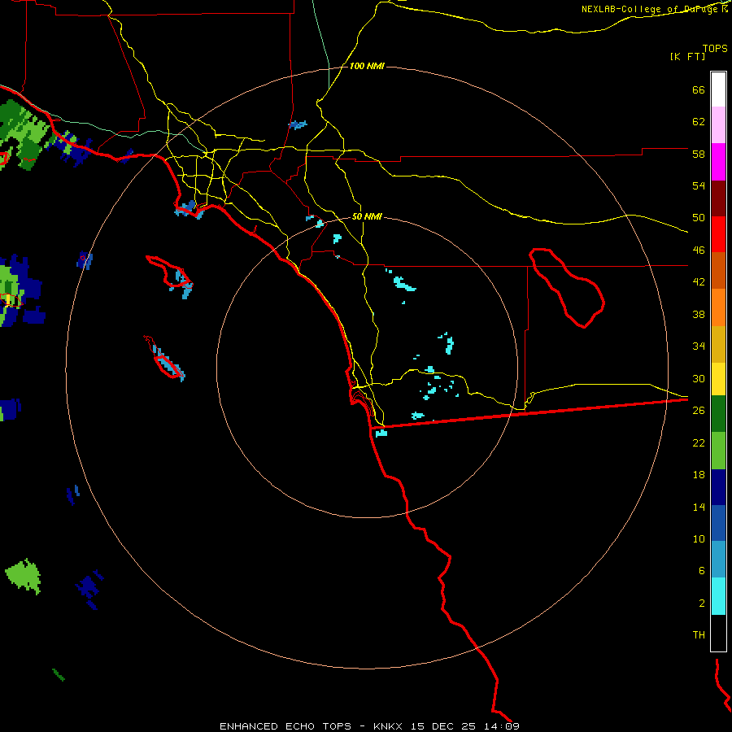Image resolution: width=732 pixels, height=732 pixels.
Task: Click the bright red legend swatch
Action: pyautogui.click(x=718, y=234)
